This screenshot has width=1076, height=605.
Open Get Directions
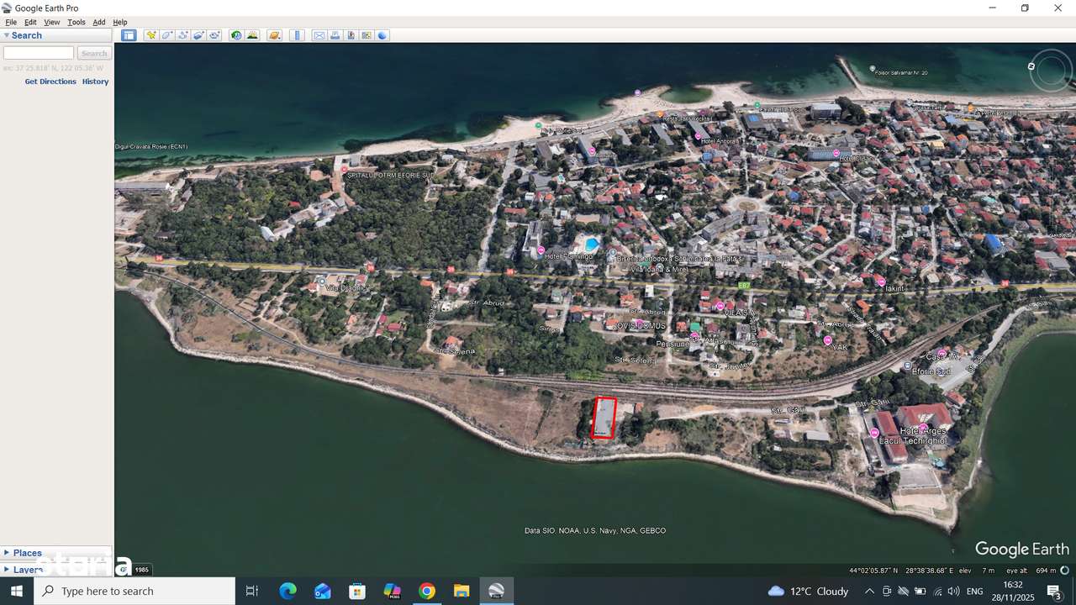(50, 81)
